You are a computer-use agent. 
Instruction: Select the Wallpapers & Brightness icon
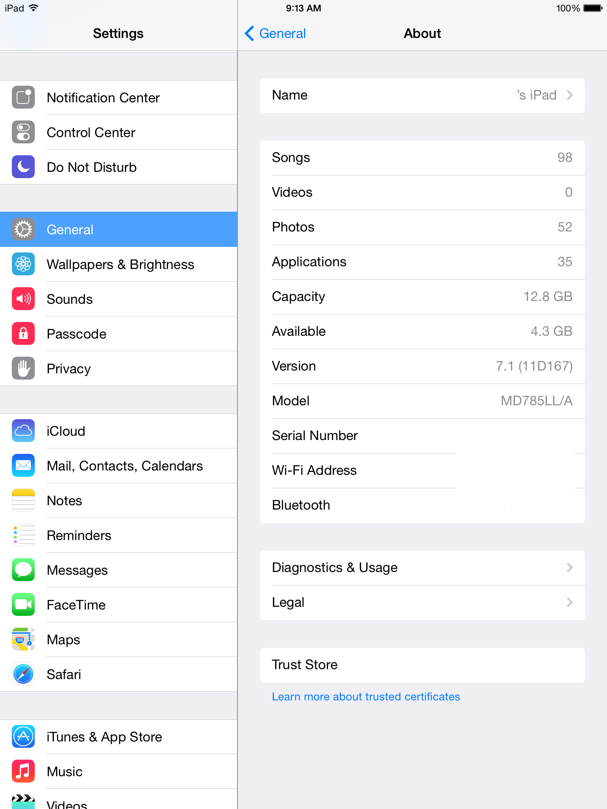click(23, 264)
